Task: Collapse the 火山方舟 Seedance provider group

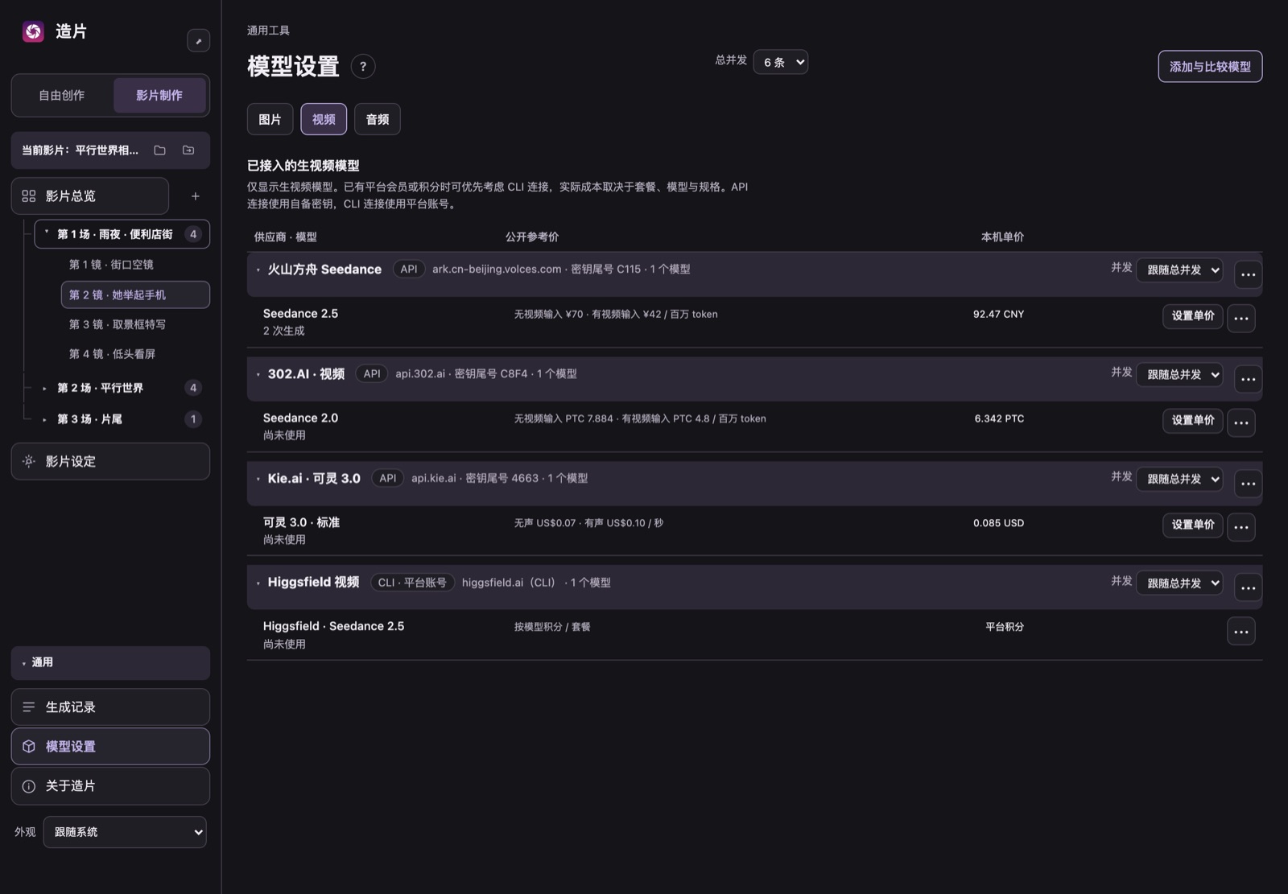Action: click(258, 270)
